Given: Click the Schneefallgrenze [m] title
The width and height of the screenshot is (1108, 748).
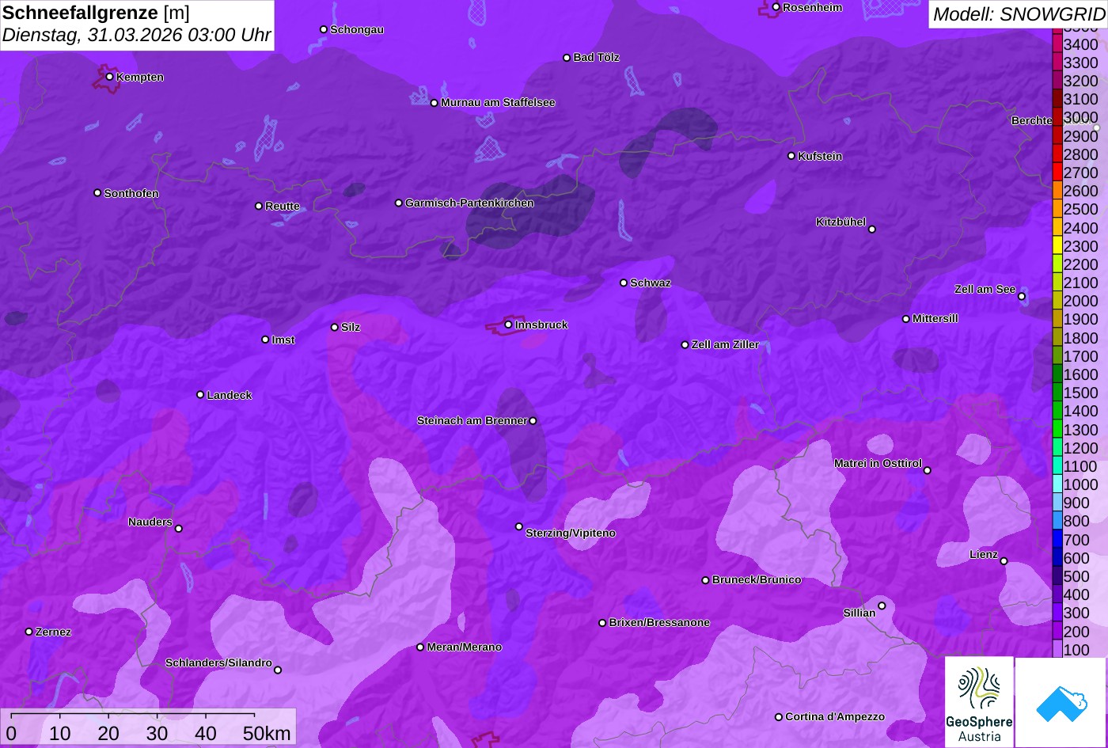Looking at the screenshot, I should tap(96, 13).
